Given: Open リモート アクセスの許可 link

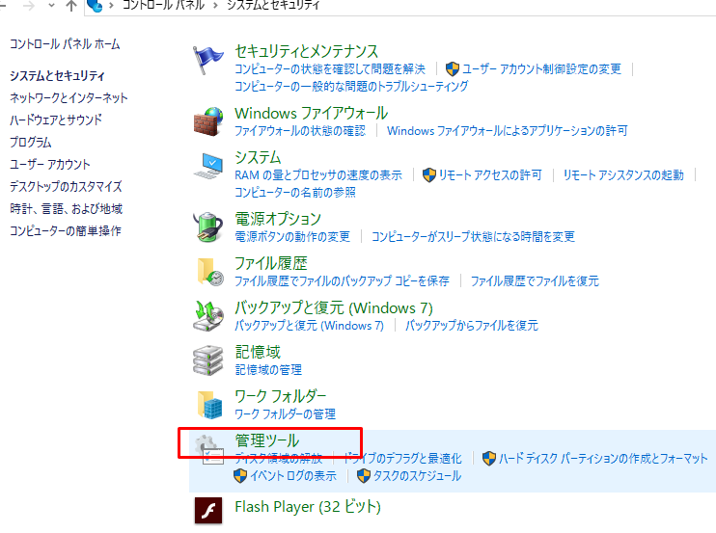Looking at the screenshot, I should 490,175.
